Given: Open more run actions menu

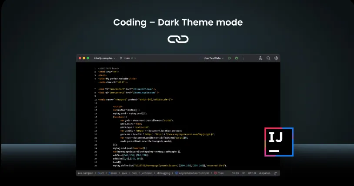Looking at the screenshot, I should [x=243, y=58].
